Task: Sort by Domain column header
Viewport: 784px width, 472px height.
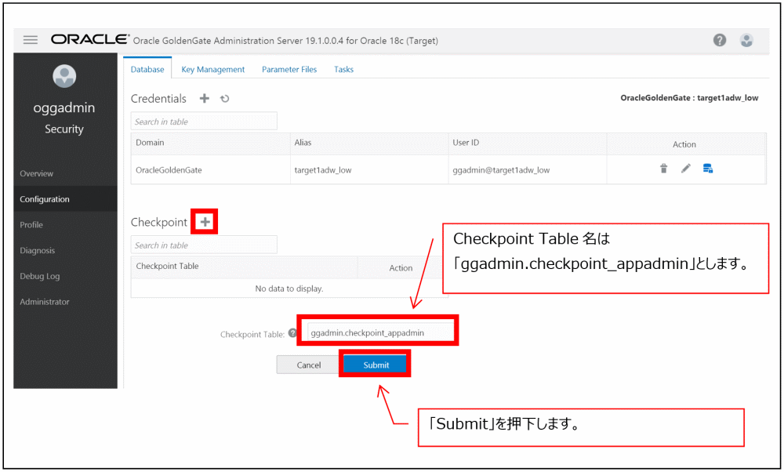Action: 210,143
